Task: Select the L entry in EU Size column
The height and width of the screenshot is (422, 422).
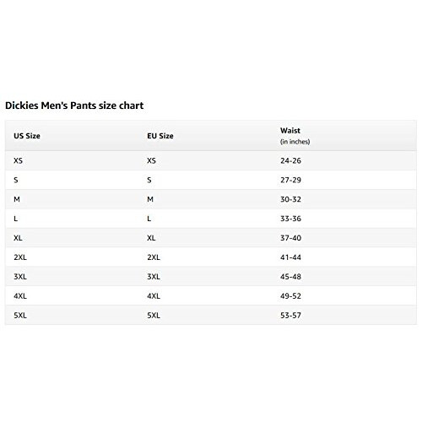Action: tap(149, 219)
